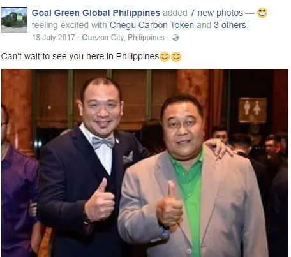This screenshot has width=291, height=257.
Task: Click the Public globe privacy icon
Action: 175,38
